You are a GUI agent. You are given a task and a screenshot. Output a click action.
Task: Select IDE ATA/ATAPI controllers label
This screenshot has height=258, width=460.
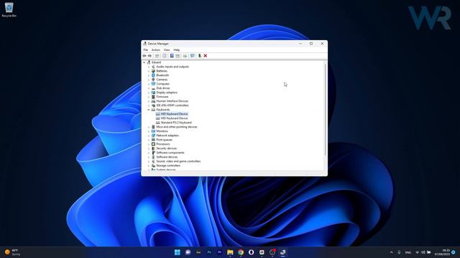[172, 105]
